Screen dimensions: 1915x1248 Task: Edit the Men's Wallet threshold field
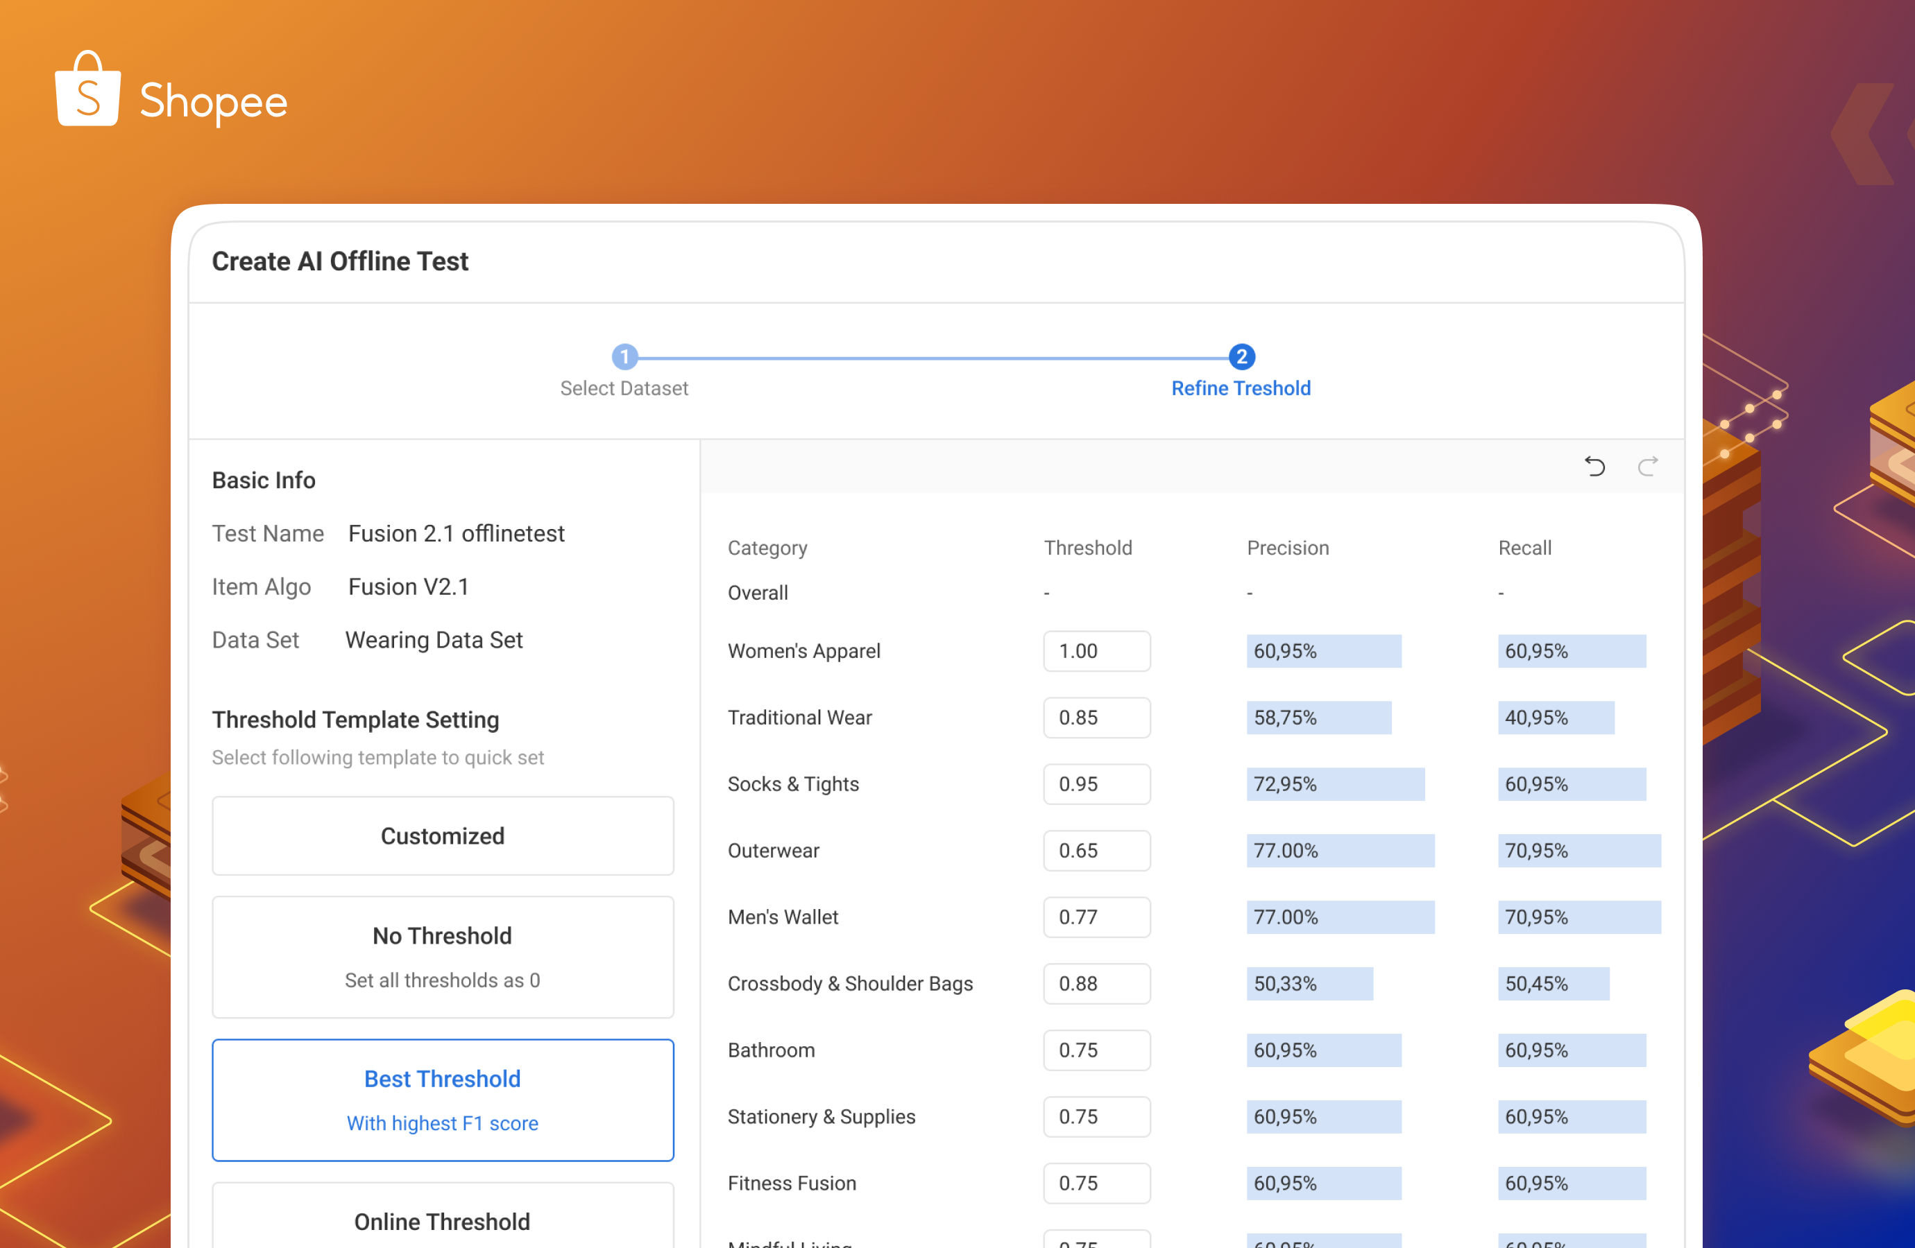[x=1097, y=917]
